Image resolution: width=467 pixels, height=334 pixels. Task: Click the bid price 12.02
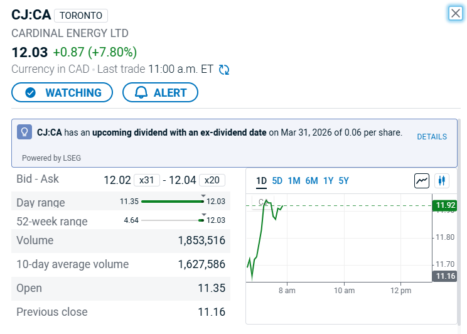point(117,180)
